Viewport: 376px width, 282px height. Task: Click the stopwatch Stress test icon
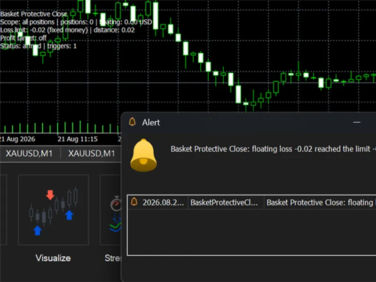(x=116, y=214)
